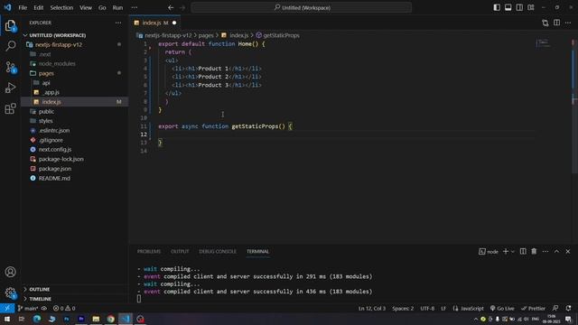Maximize the panel with up chevron
This screenshot has width=578, height=325.
point(556,251)
